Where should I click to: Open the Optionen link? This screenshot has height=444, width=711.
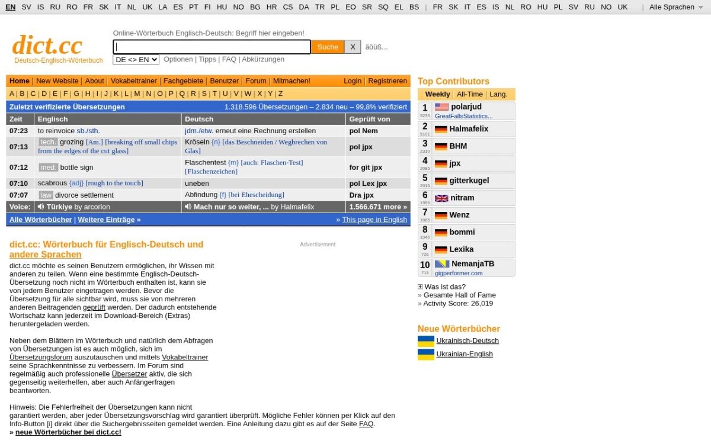tap(178, 59)
